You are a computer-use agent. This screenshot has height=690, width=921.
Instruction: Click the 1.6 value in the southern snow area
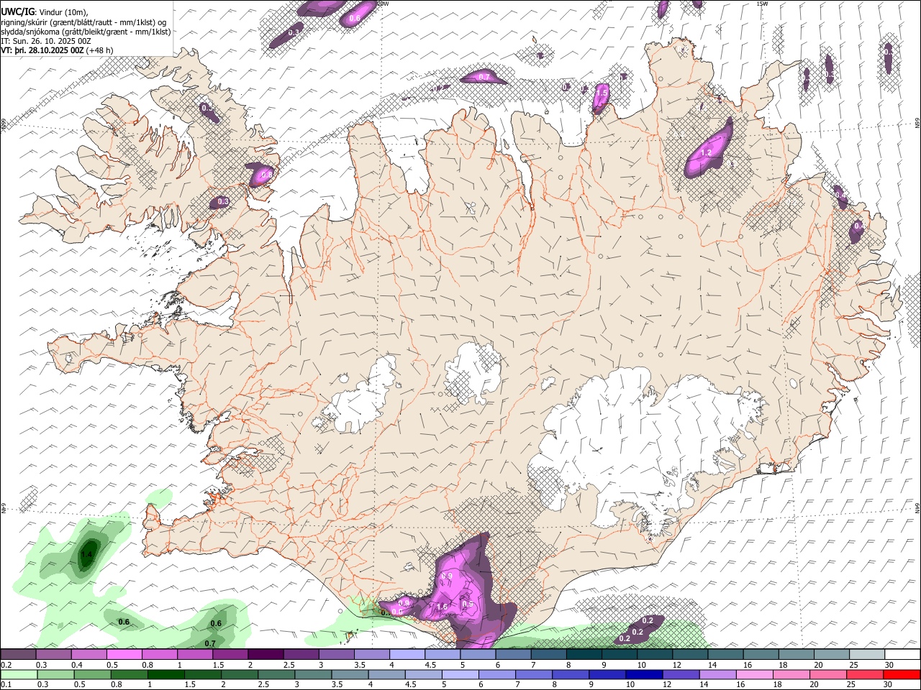pyautogui.click(x=442, y=607)
